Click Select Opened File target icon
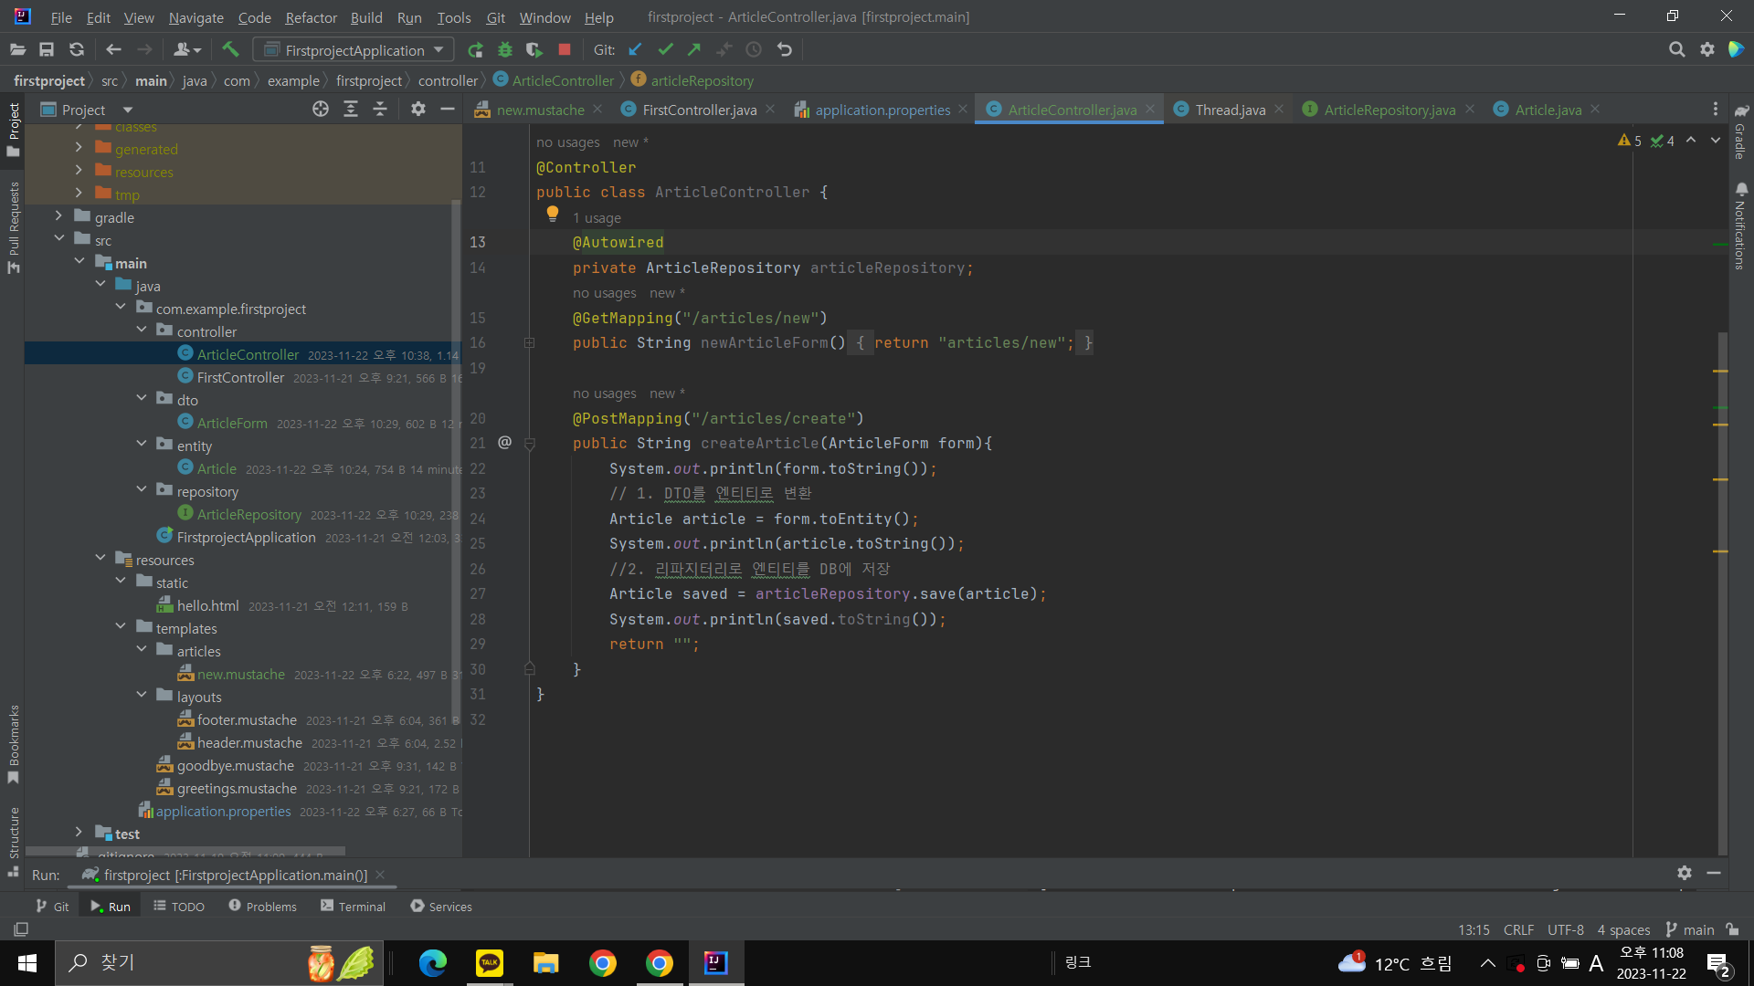 [321, 110]
